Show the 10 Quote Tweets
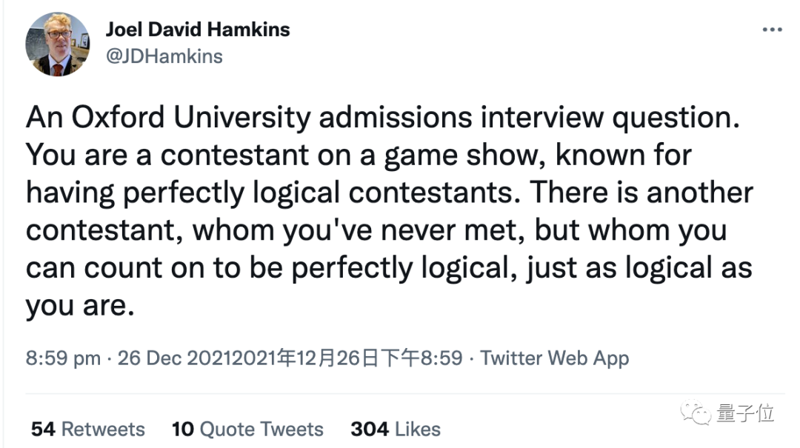 click(x=247, y=429)
